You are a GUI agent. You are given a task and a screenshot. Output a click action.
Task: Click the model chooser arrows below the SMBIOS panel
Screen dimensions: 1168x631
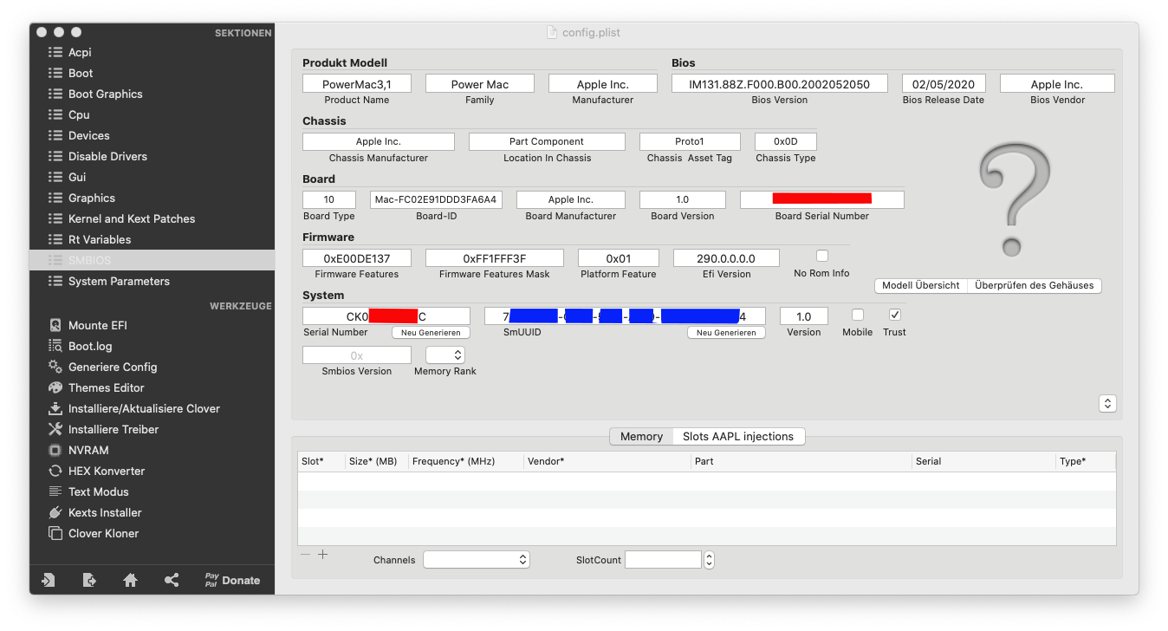click(x=1107, y=403)
